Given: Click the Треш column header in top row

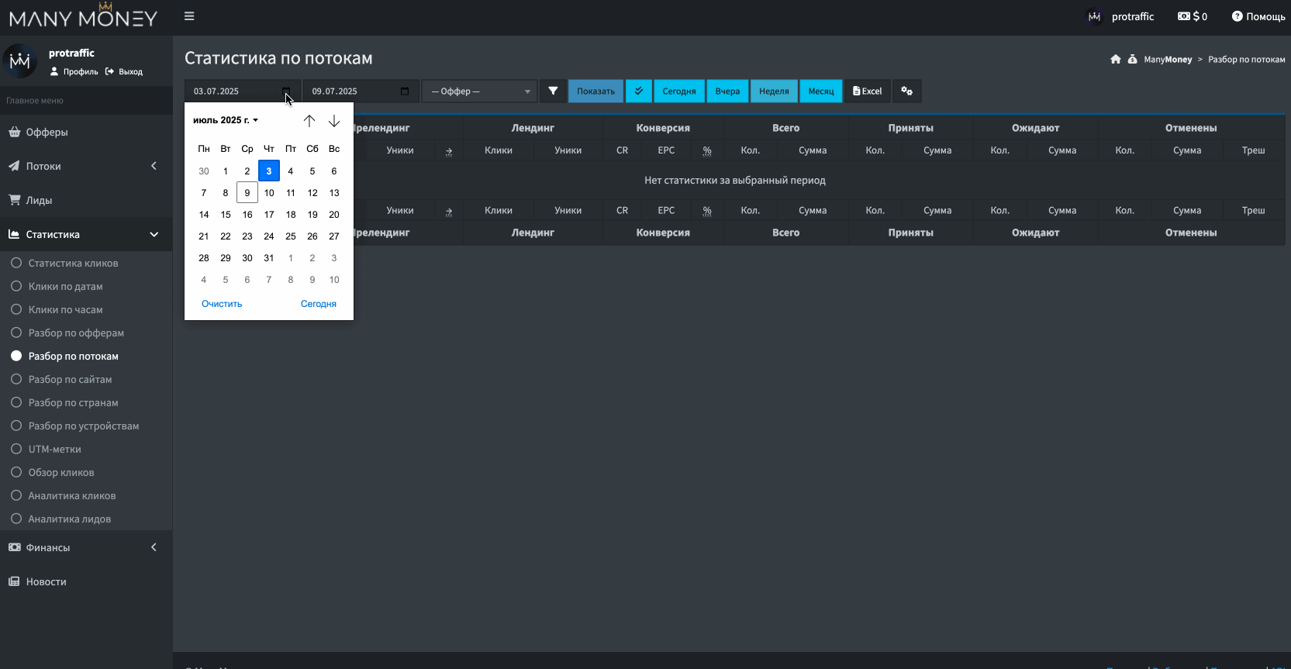Looking at the screenshot, I should [x=1253, y=150].
